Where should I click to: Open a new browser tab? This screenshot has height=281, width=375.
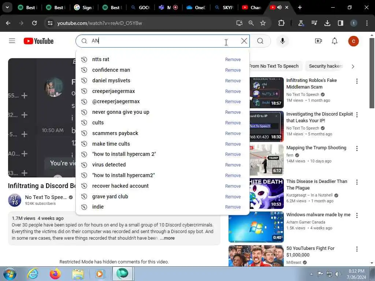[300, 7]
